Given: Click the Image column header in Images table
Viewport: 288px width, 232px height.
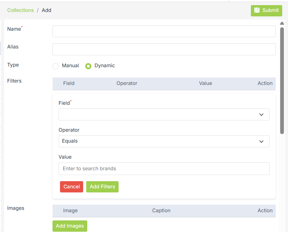Looking at the screenshot, I should pos(70,211).
